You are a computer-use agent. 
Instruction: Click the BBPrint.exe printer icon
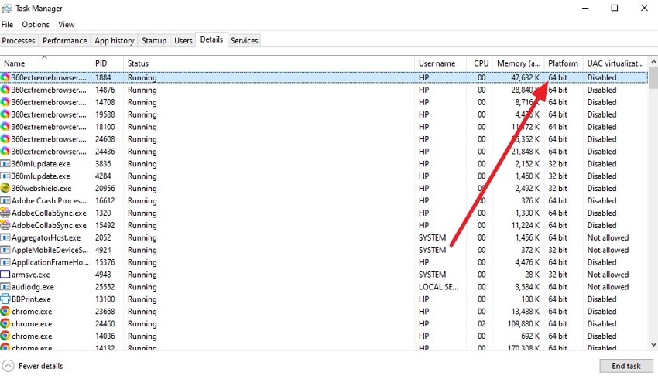[5, 299]
